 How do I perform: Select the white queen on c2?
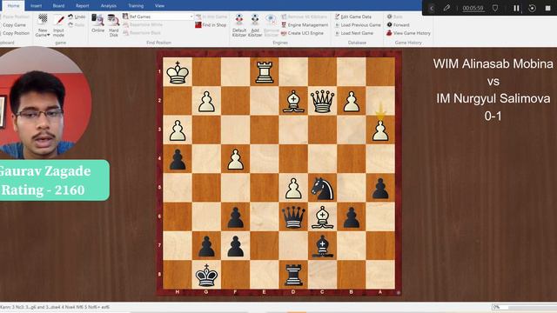coord(322,101)
